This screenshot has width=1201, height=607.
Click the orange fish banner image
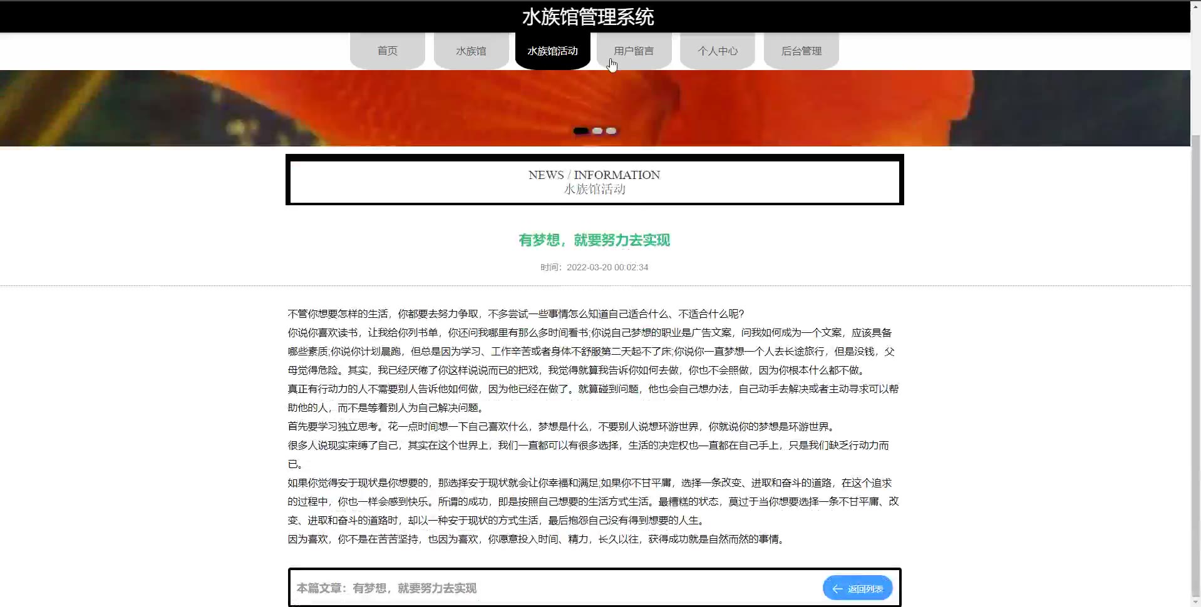pos(595,108)
